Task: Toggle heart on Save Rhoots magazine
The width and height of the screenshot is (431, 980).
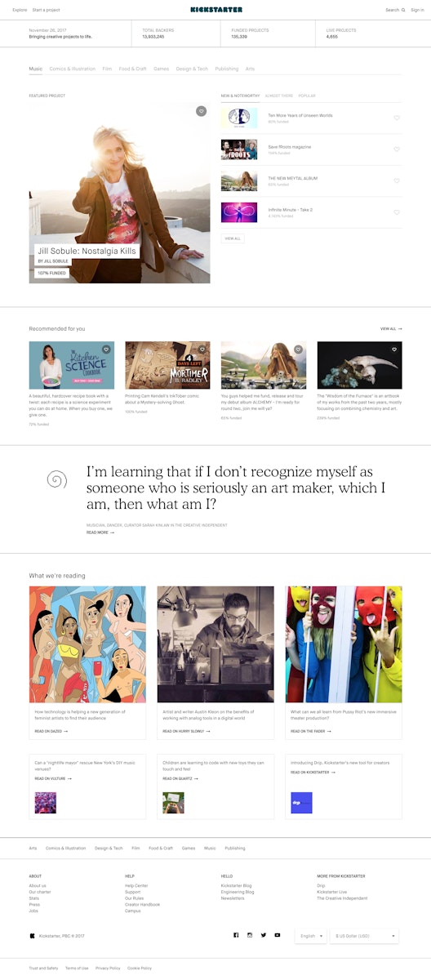Action: coord(397,149)
